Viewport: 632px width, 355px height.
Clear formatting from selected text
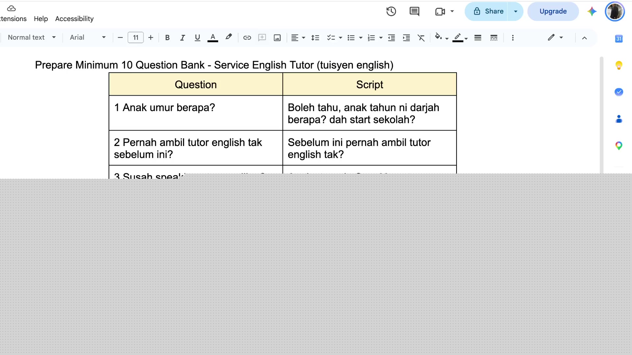[421, 38]
